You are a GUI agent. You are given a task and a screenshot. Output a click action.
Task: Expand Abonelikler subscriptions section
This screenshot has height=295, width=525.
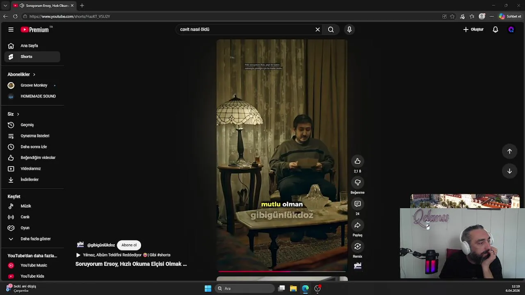click(21, 75)
